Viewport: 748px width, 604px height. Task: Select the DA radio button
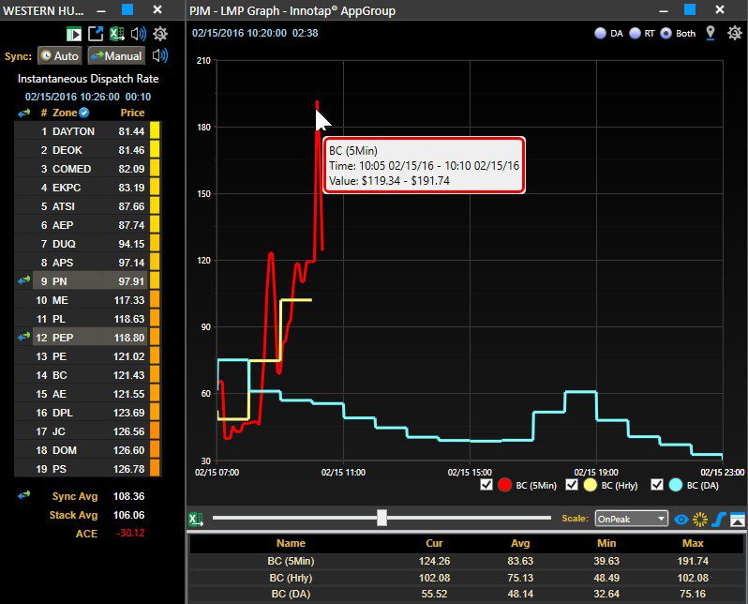point(600,34)
